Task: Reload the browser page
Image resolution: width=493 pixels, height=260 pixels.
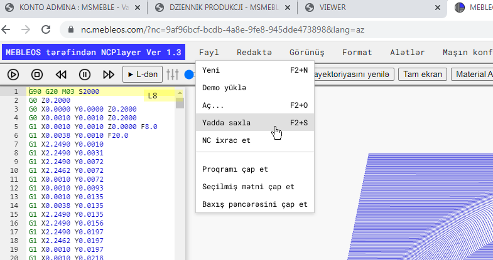Action: [x=46, y=29]
